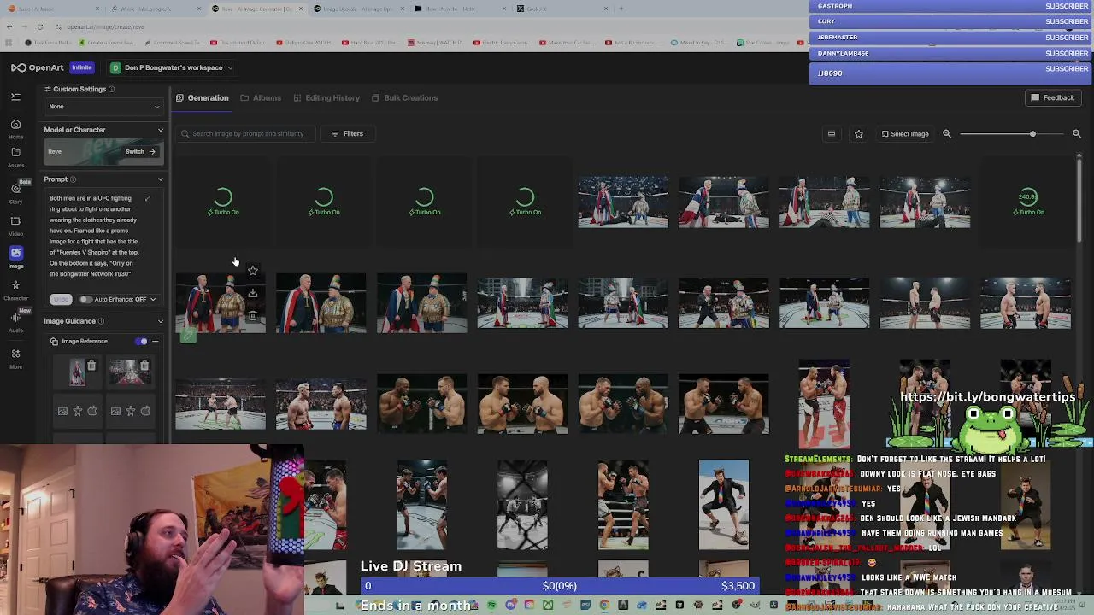Toggle the Image Reference switch
1094x615 pixels.
click(141, 342)
